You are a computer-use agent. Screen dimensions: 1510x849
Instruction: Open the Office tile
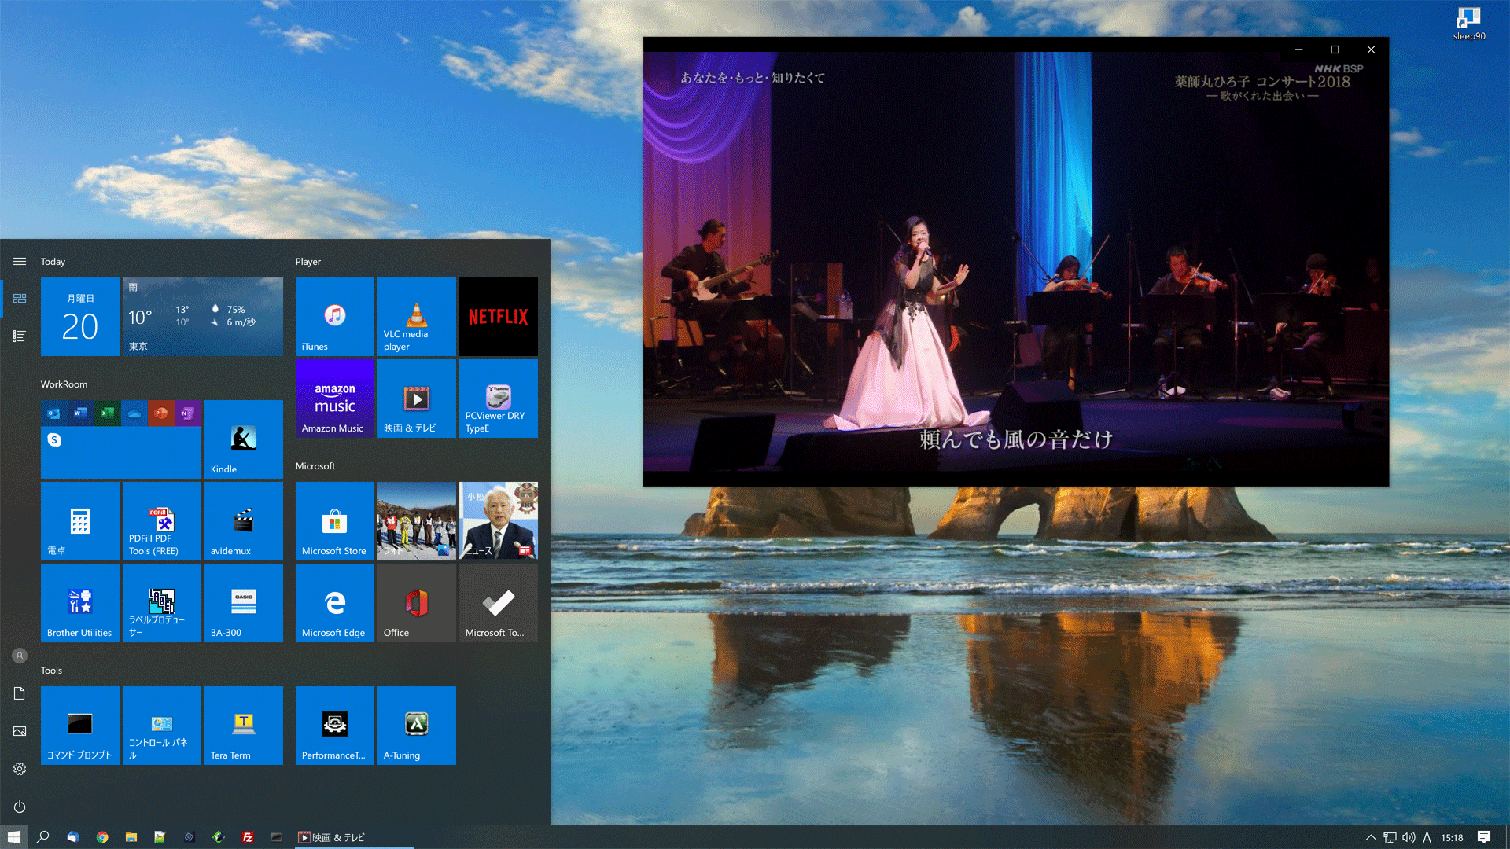[x=417, y=603]
